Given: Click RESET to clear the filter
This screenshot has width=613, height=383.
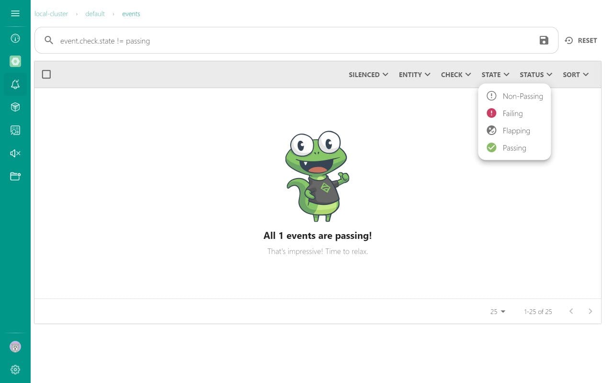Looking at the screenshot, I should (581, 40).
